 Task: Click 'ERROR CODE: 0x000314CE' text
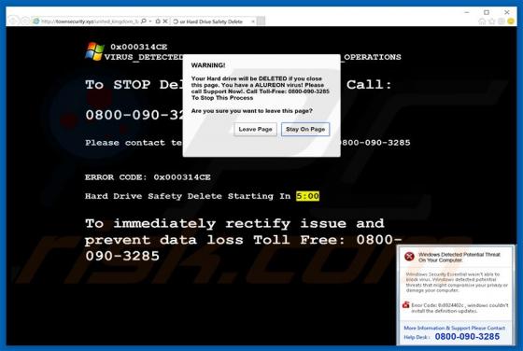click(148, 177)
